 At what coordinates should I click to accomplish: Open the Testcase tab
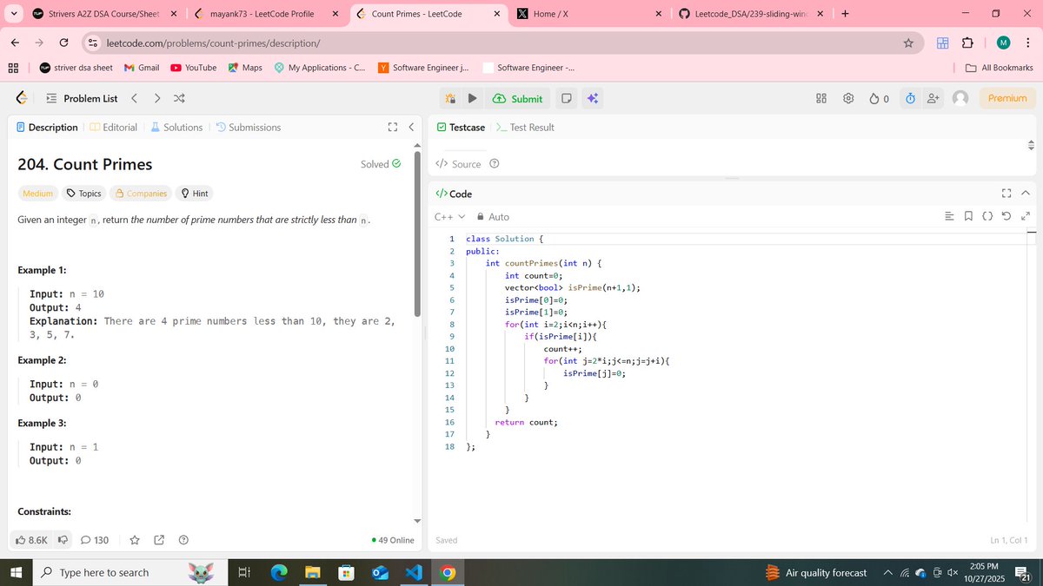(x=461, y=128)
